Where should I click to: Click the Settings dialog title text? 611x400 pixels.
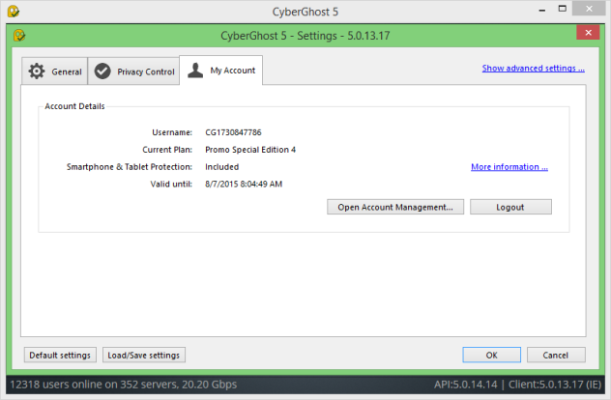coord(305,36)
